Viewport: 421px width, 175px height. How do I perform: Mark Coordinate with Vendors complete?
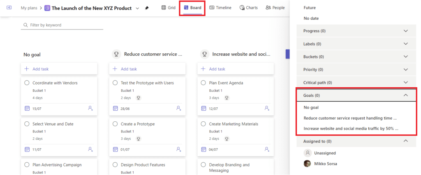(27, 83)
